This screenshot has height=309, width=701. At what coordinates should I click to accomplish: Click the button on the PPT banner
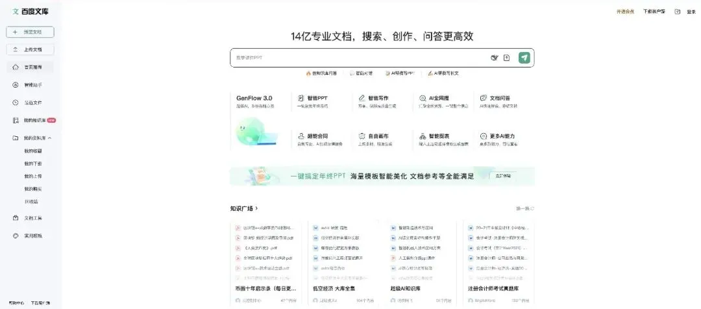tap(503, 176)
